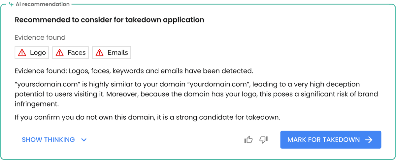This screenshot has width=396, height=160.
Task: Click the AI recommendation sparkle icon
Action: [x=11, y=4]
